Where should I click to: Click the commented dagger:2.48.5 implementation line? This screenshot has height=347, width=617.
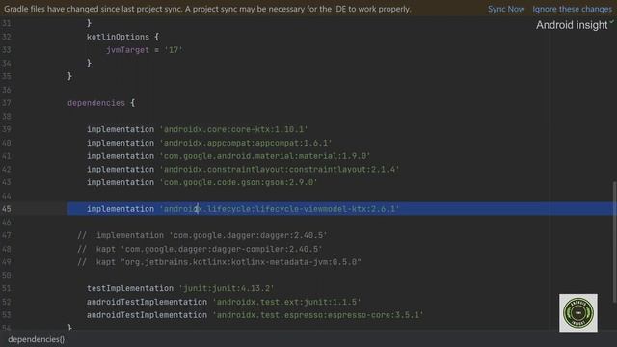click(202, 235)
